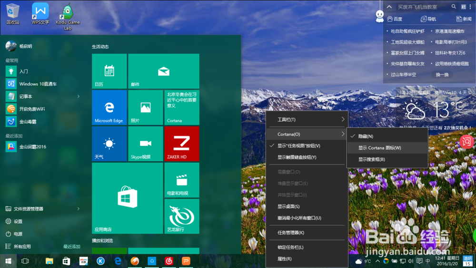Image resolution: width=476 pixels, height=268 pixels.
Task: Open 入门 in most used list
Action: (x=42, y=71)
